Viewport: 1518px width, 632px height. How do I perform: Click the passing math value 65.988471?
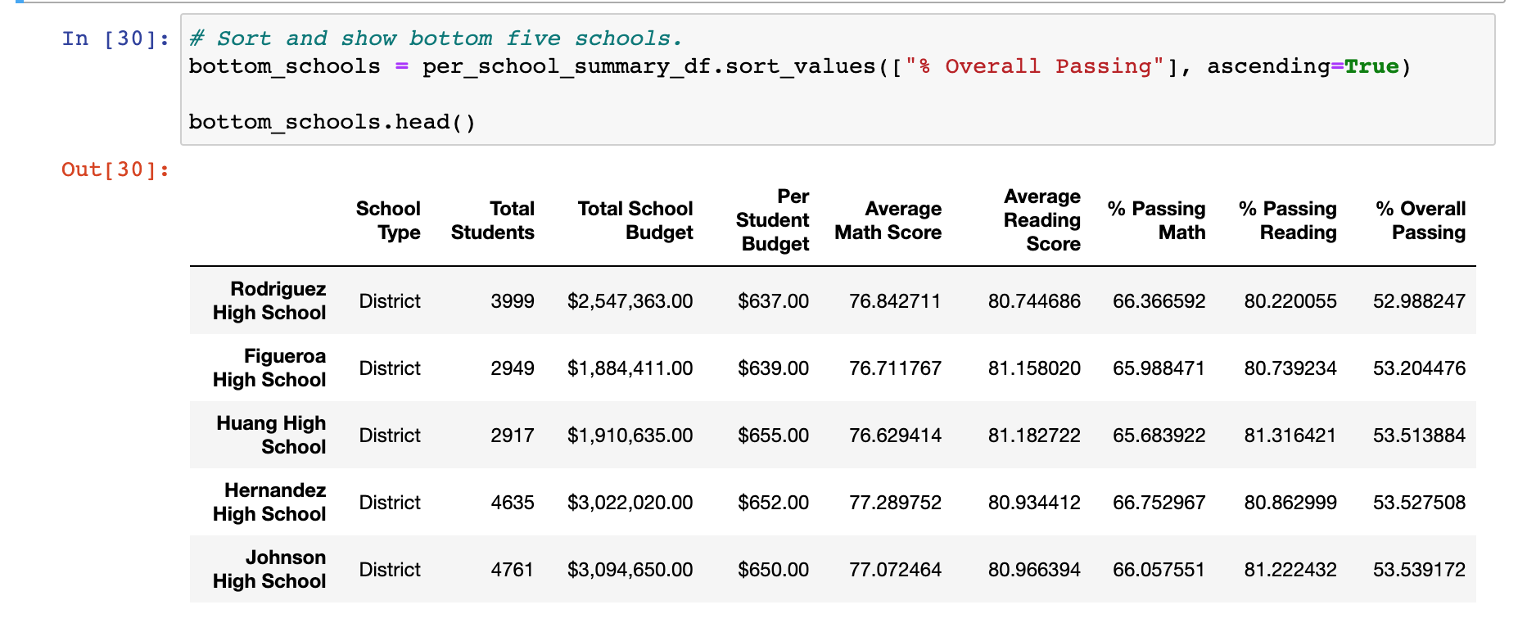1159,368
